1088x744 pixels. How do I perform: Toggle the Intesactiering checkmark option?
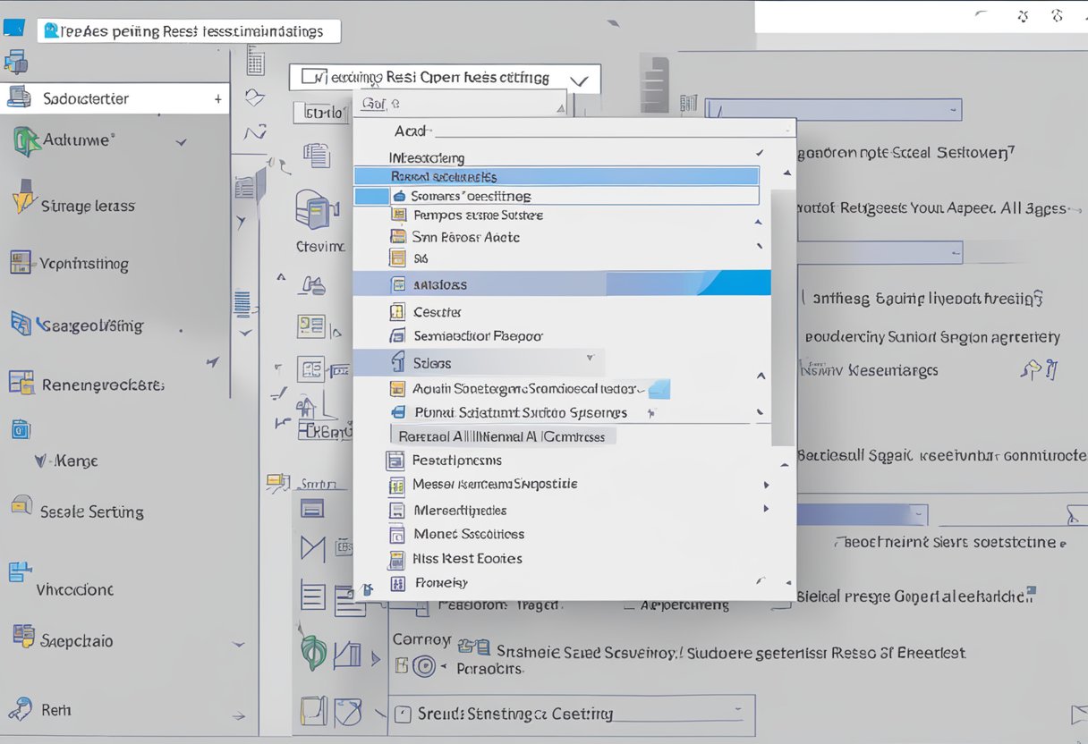click(x=760, y=154)
